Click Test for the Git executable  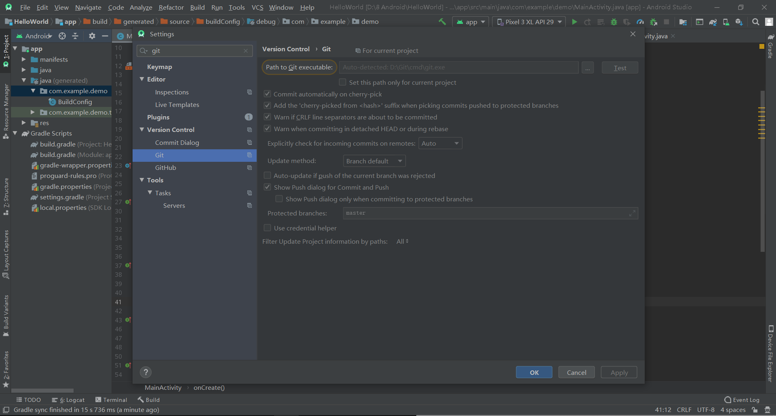tap(620, 68)
